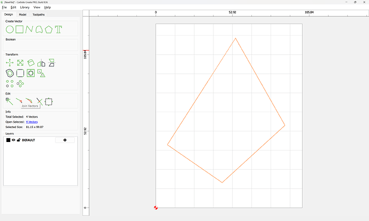Click the DEFAULT layer black color swatch

8,140
